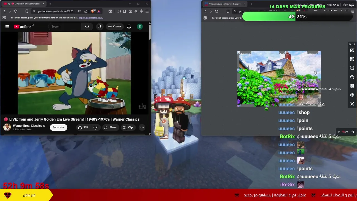The image size is (357, 201).
Task: Click the Tom and Jerry video player
Action: [74, 73]
